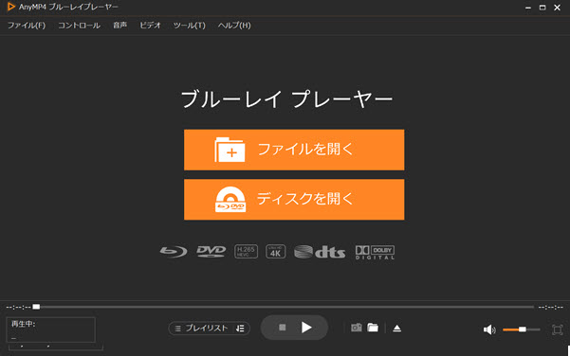Open the コントロール menu

click(80, 26)
